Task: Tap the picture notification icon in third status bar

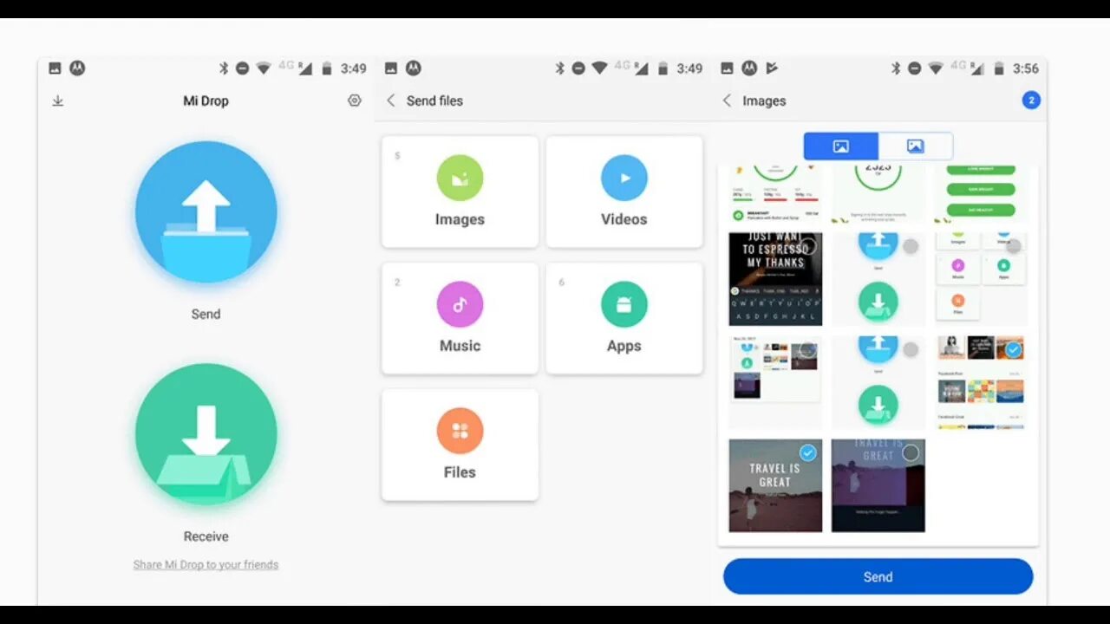Action: [728, 68]
